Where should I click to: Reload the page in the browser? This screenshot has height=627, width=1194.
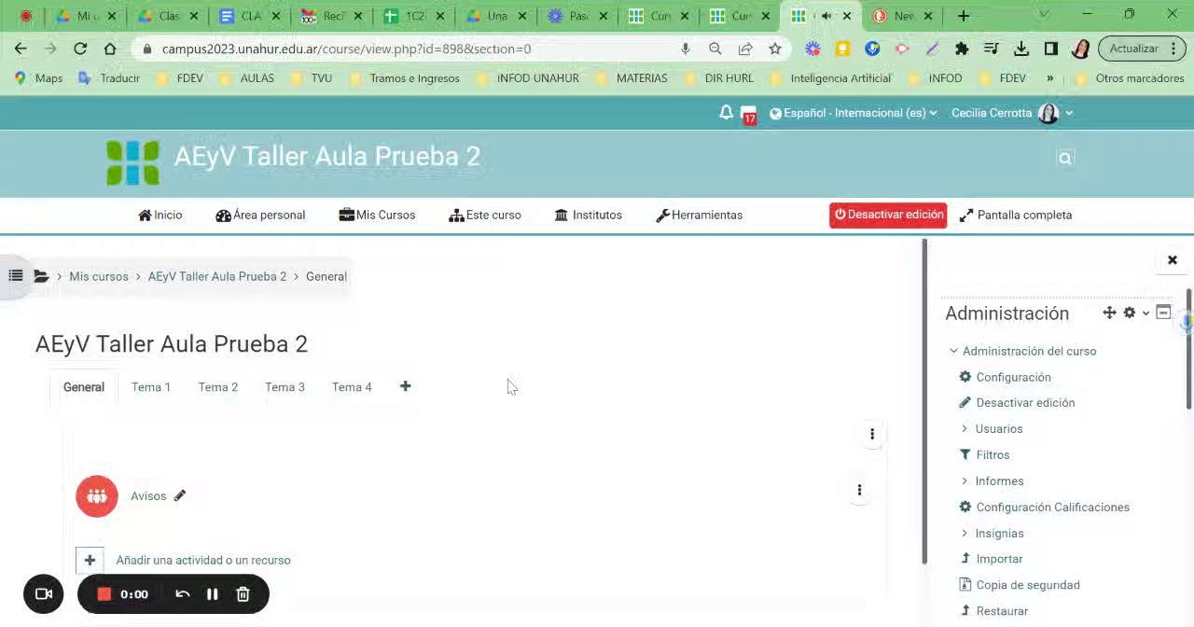pyautogui.click(x=80, y=49)
